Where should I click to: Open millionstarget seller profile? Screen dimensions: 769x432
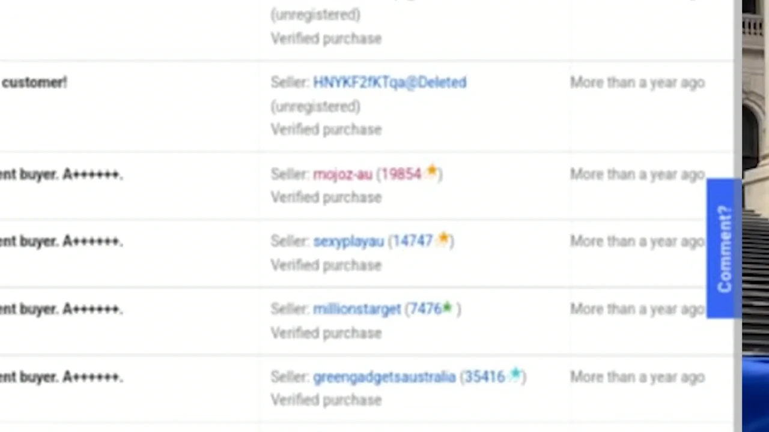pos(356,309)
